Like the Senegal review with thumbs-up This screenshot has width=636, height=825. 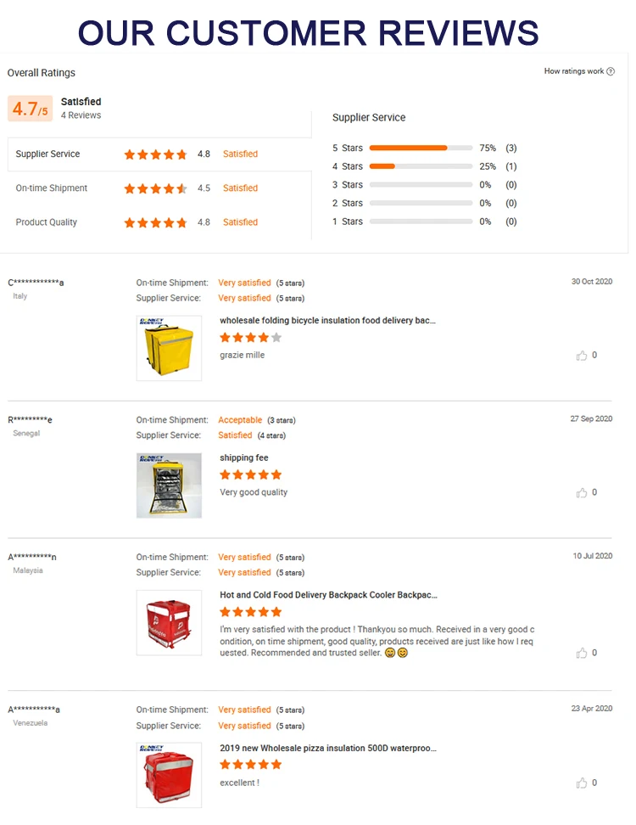pyautogui.click(x=582, y=493)
